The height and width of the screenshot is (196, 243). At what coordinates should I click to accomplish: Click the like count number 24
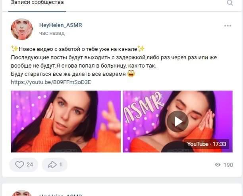point(30,165)
